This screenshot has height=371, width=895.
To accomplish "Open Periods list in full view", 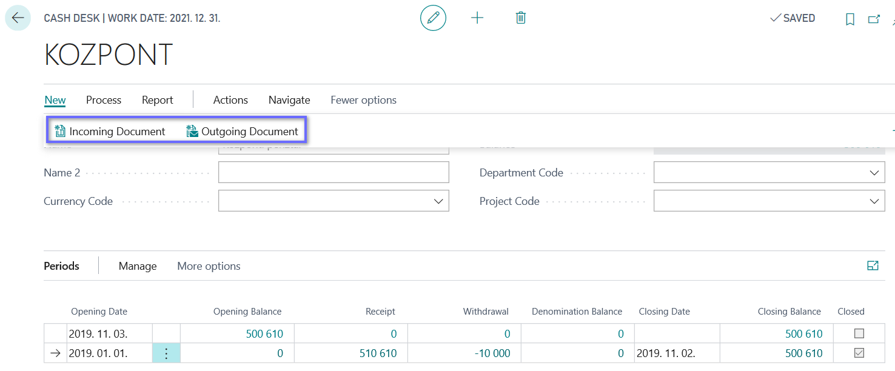I will coord(873,266).
